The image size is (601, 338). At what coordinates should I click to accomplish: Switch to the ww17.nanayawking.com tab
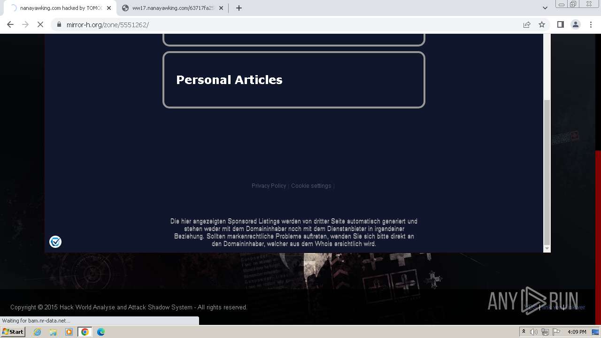tap(172, 8)
